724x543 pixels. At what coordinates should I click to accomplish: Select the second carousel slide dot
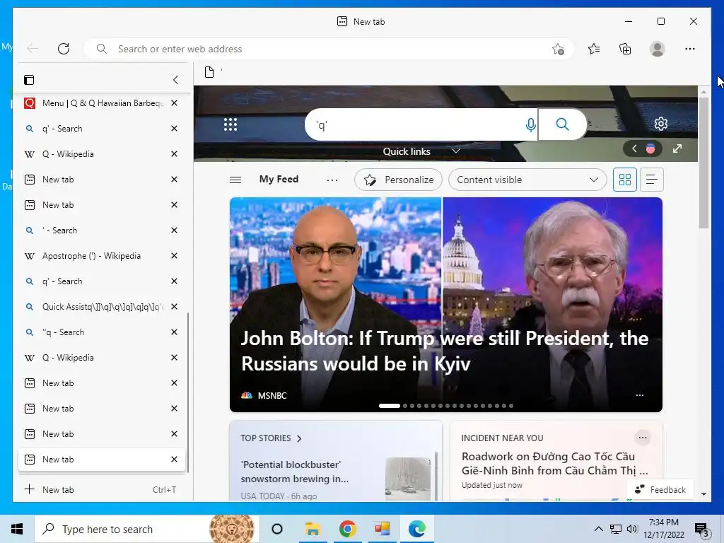[x=405, y=406]
